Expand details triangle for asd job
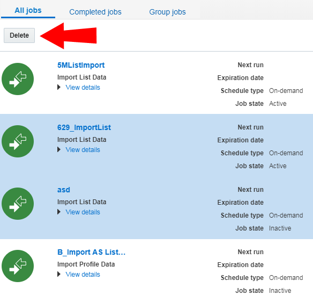 (x=59, y=212)
